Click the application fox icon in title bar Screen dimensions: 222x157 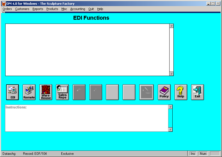(4, 4)
